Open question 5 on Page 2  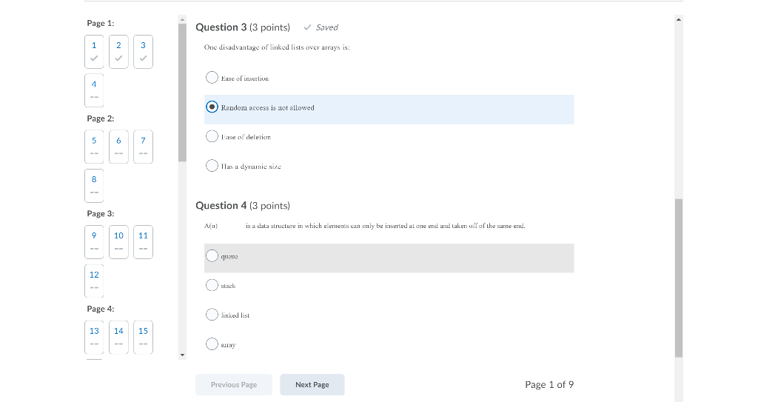click(94, 147)
